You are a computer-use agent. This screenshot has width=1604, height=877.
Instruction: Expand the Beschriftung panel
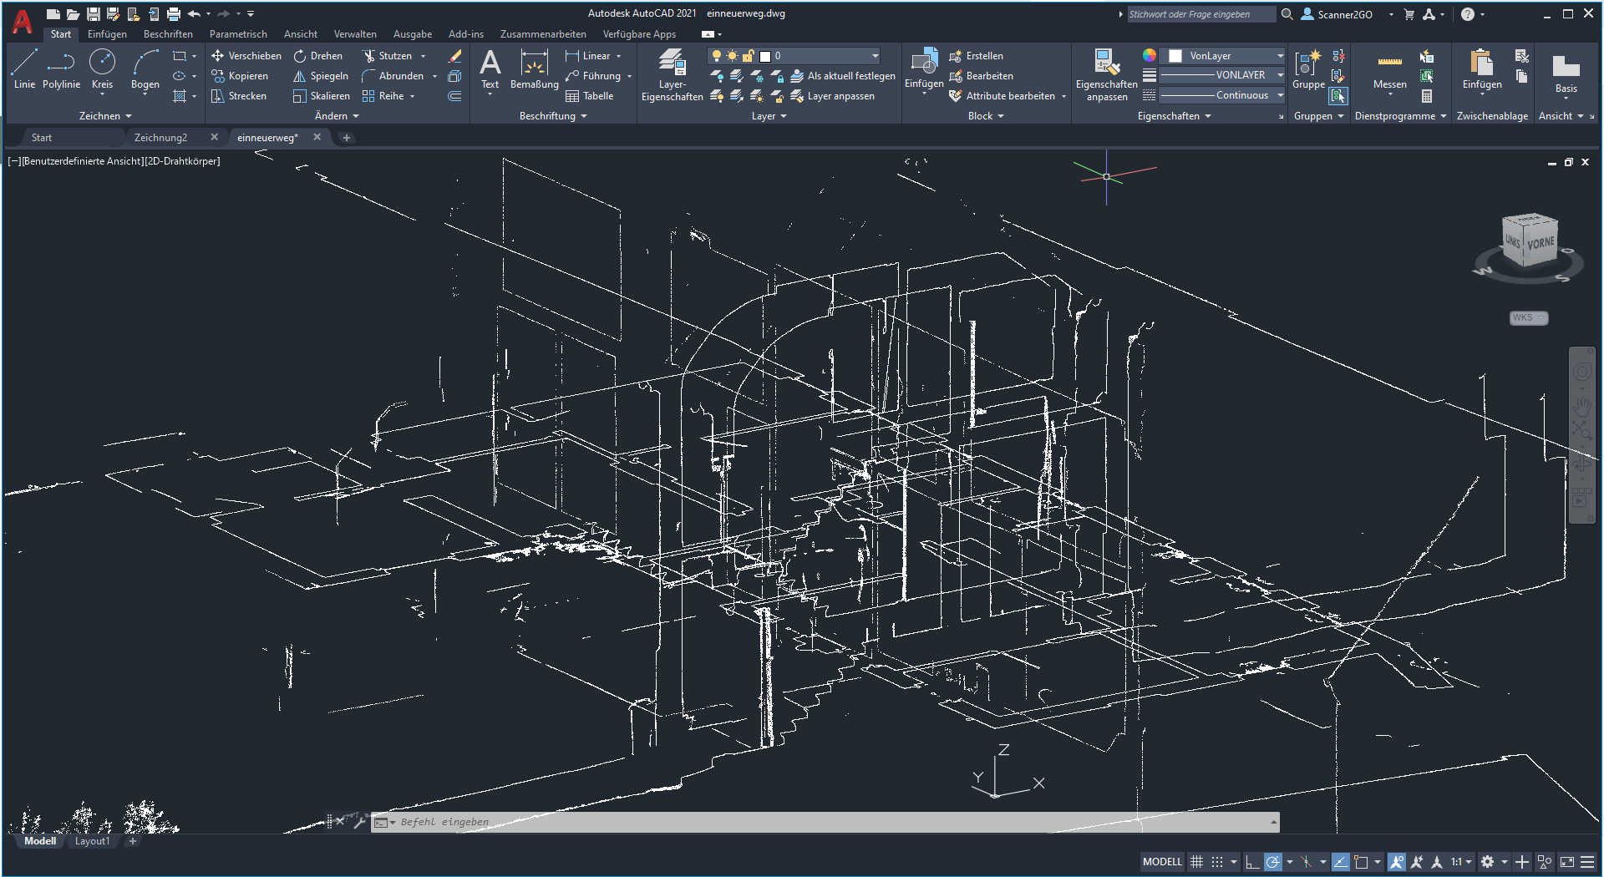coord(553,116)
